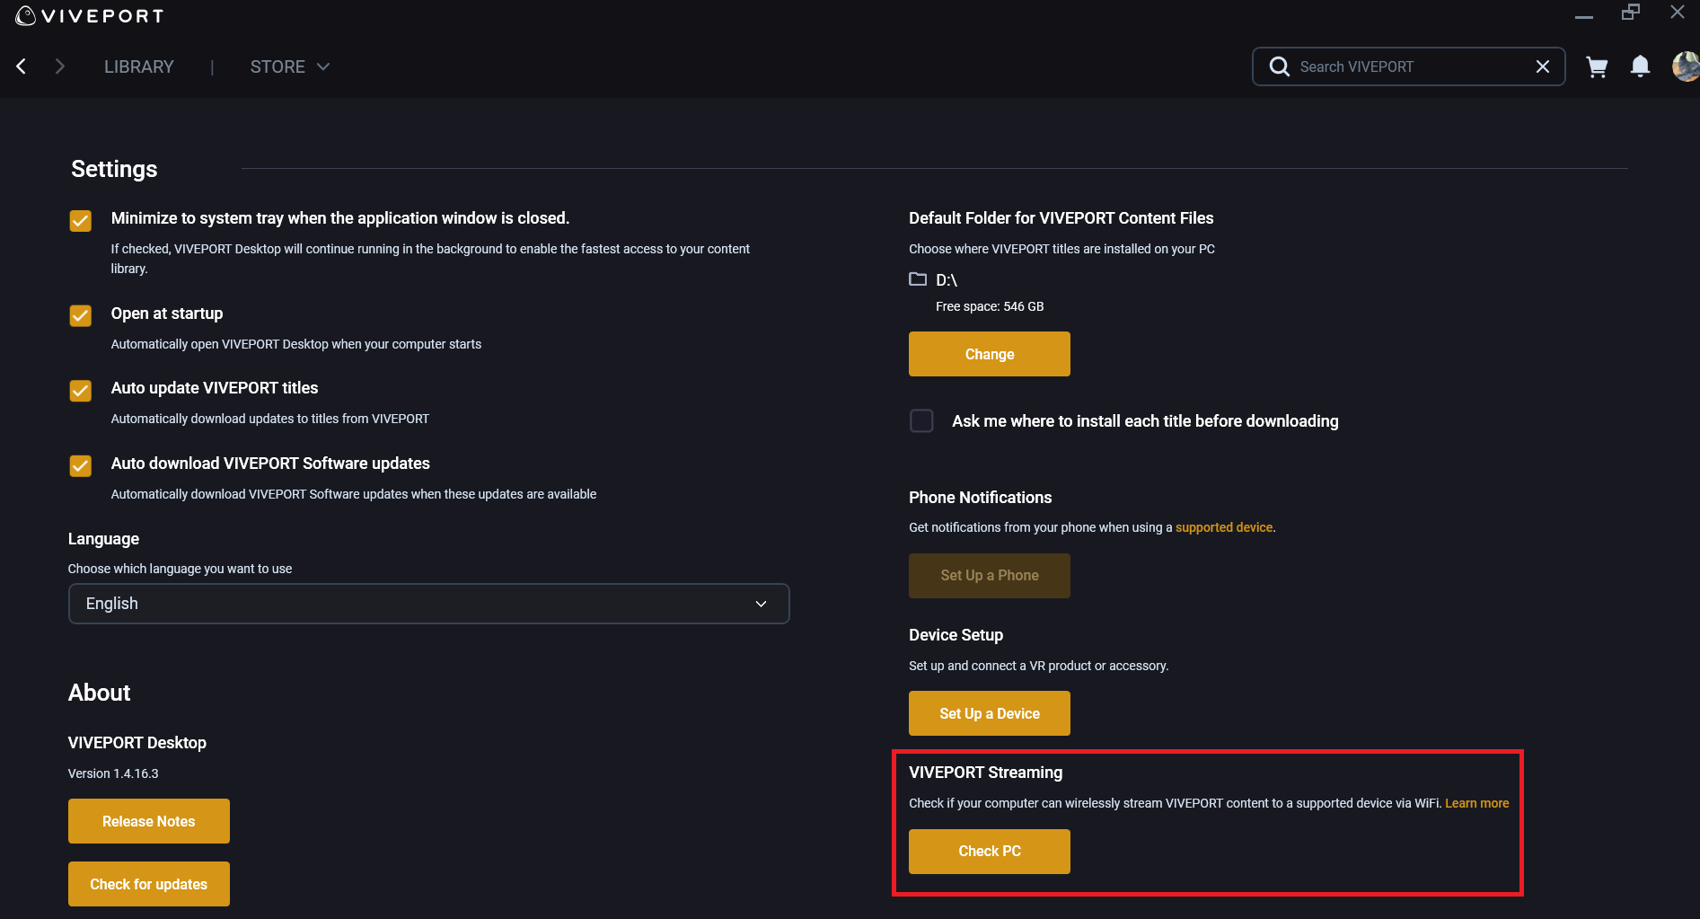Clear the search field with X
Screen dimensions: 1700x919
click(x=1542, y=66)
